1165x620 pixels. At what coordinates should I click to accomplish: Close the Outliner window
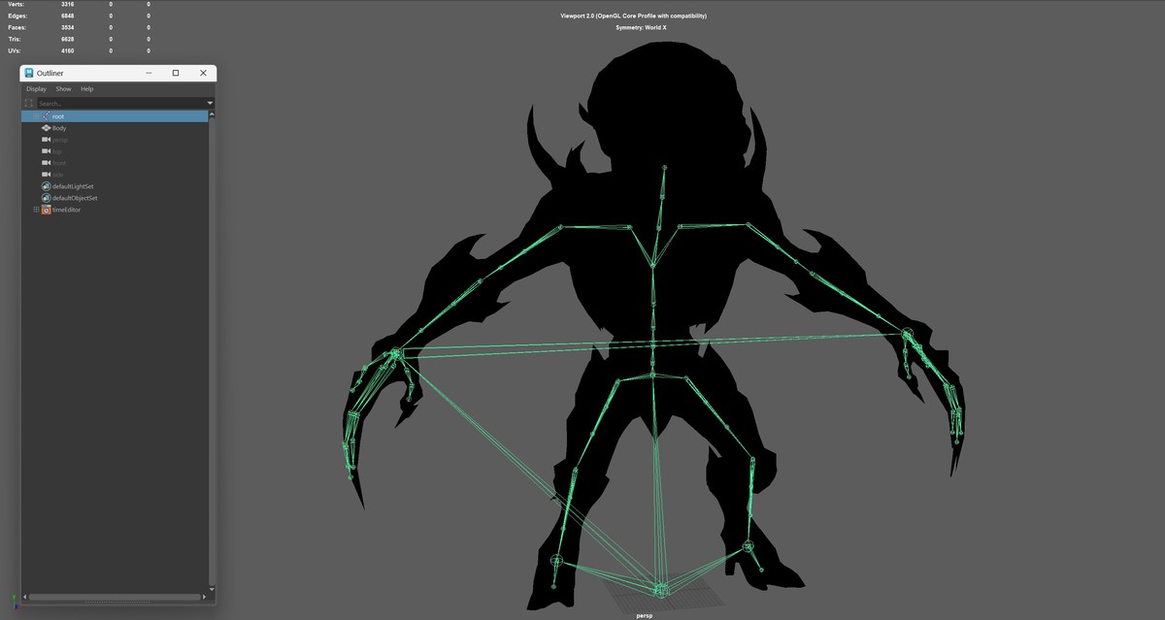pos(203,73)
